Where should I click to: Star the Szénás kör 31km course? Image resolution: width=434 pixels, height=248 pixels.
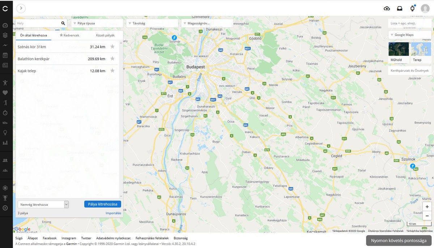click(112, 47)
